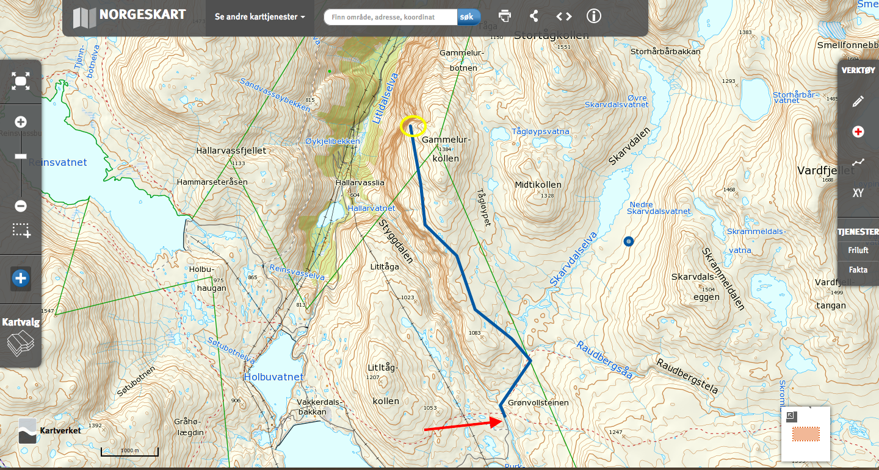Click the orange overview map extent rectangle

(806, 434)
